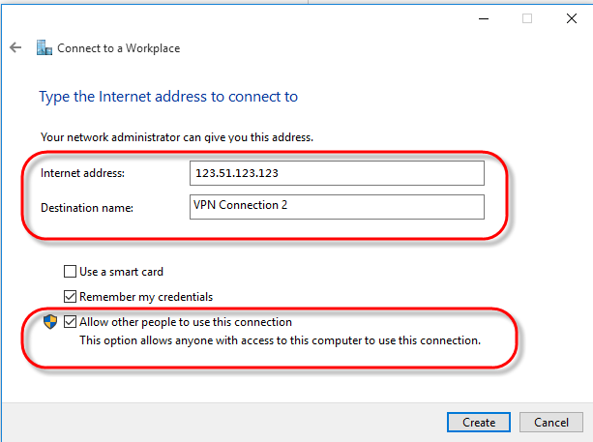This screenshot has width=593, height=442.
Task: Go back using the back arrow
Action: click(15, 47)
